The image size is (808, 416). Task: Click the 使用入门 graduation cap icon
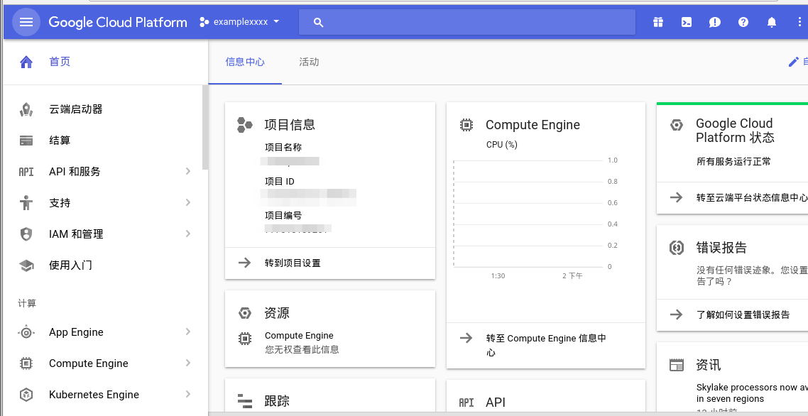click(x=26, y=266)
